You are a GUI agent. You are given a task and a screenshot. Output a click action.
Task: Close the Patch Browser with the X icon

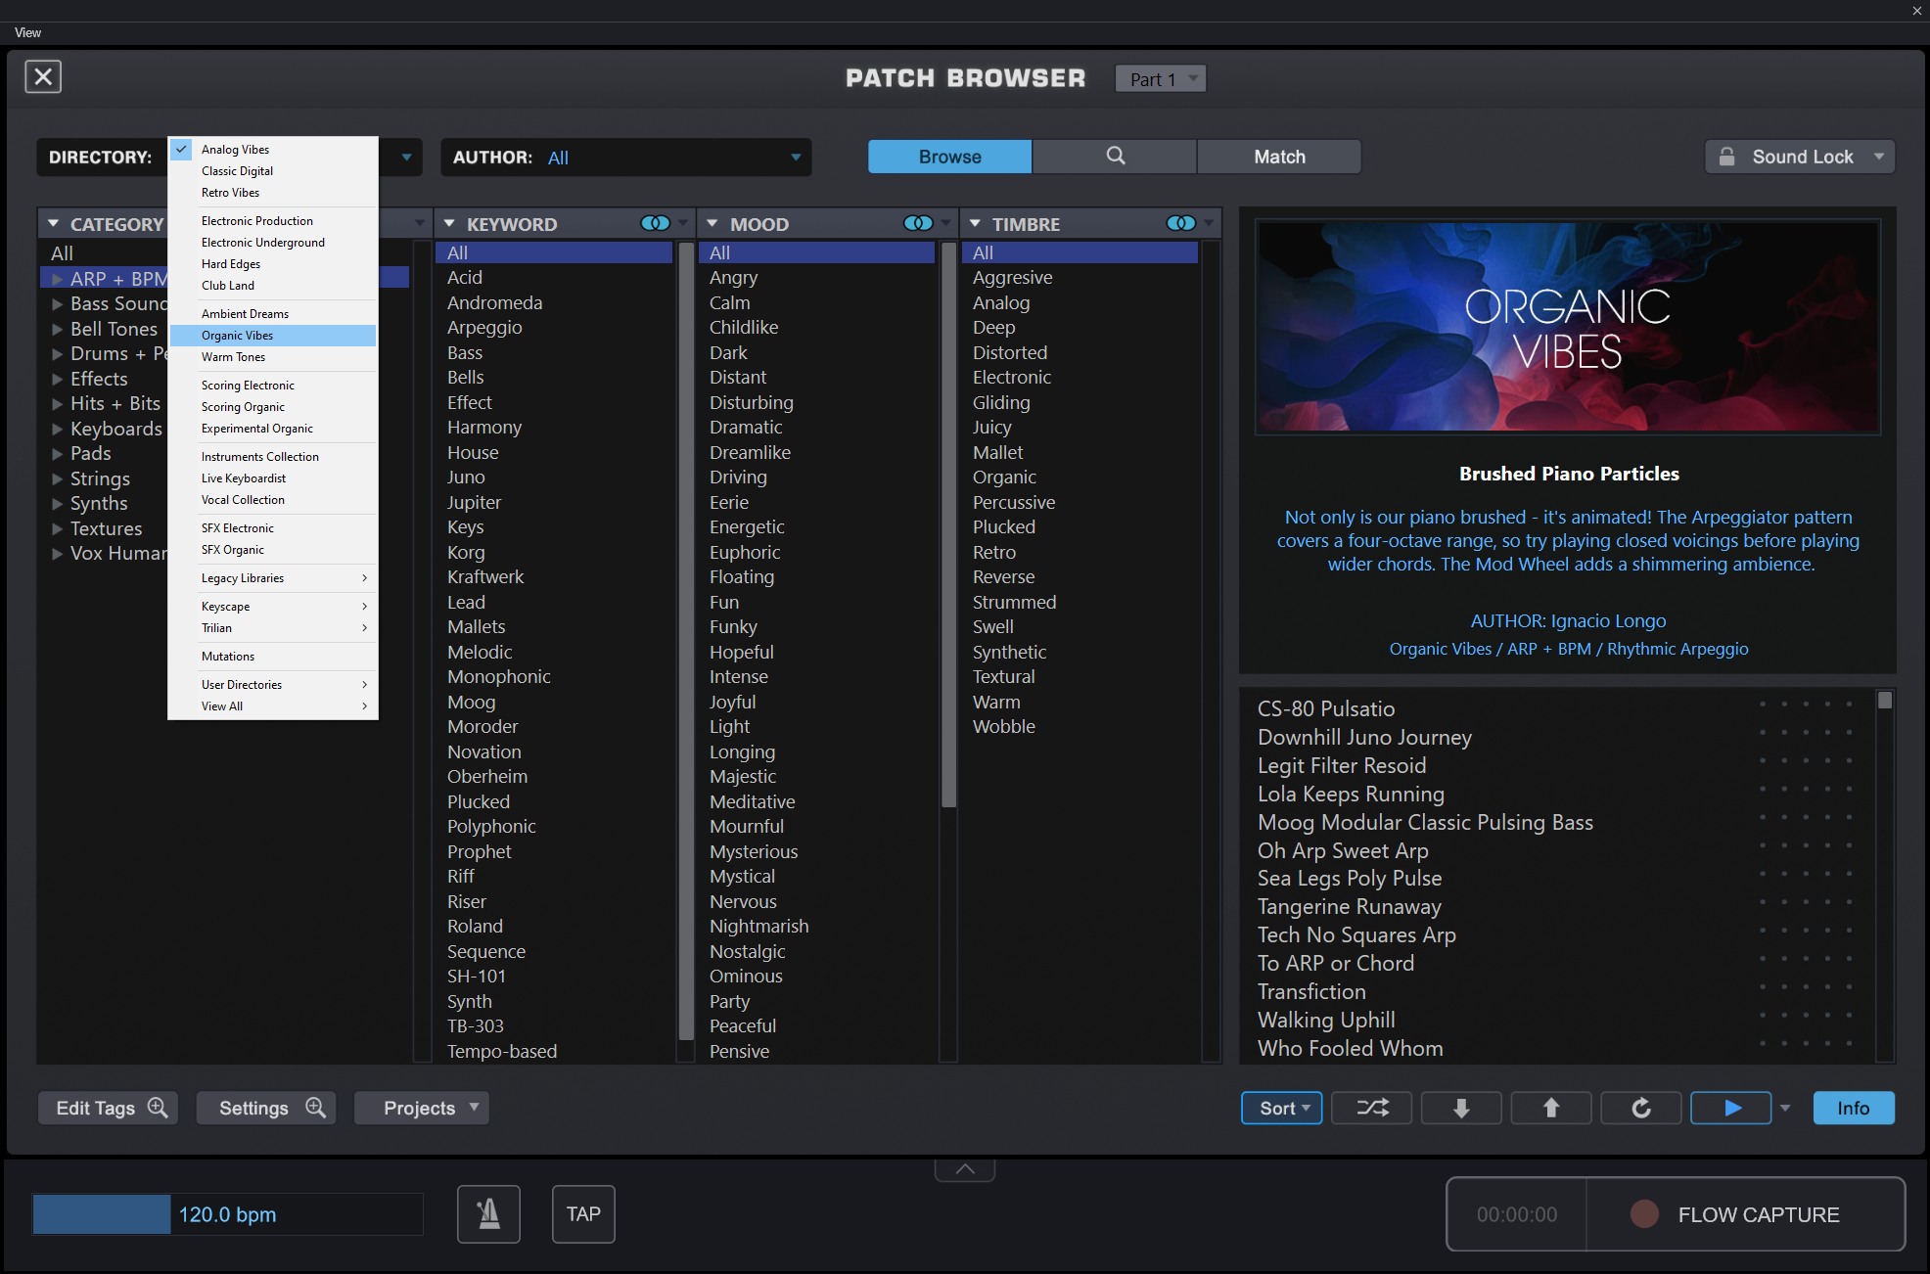point(43,76)
